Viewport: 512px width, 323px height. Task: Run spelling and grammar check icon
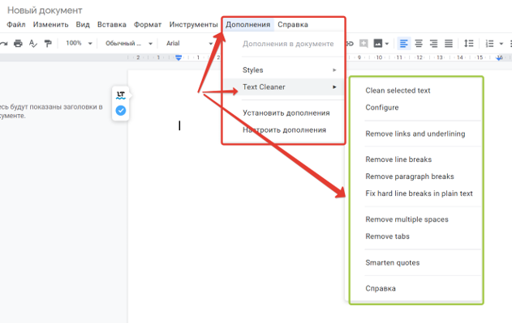click(x=32, y=44)
